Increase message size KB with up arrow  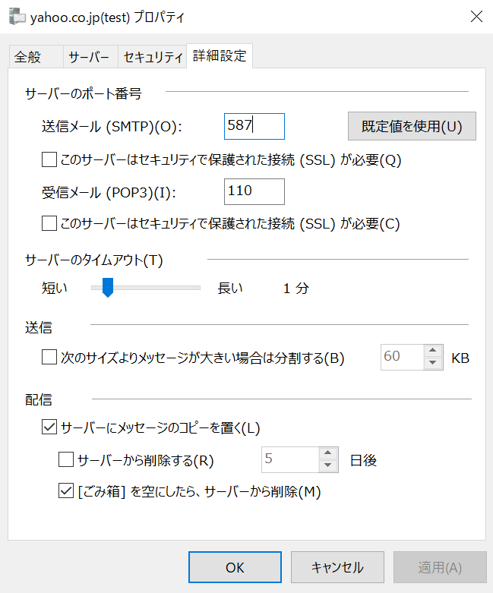(x=433, y=351)
